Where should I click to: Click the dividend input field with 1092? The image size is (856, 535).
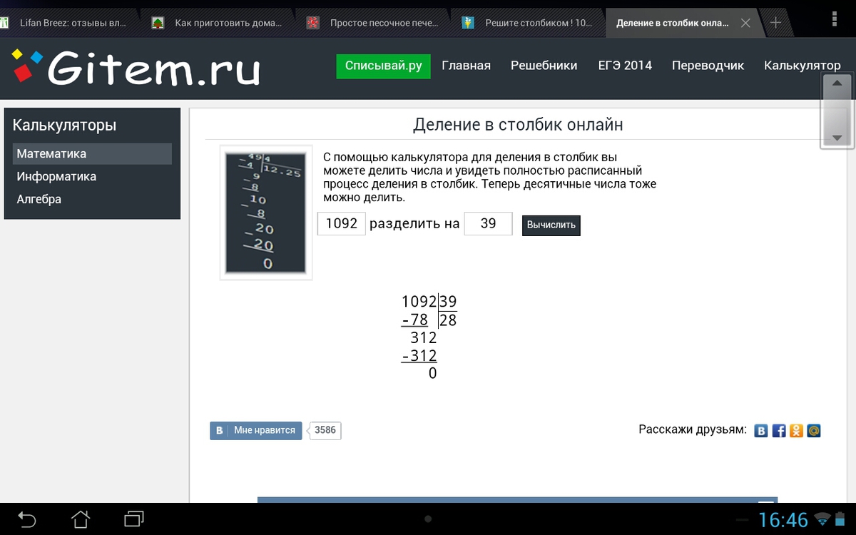pyautogui.click(x=341, y=223)
